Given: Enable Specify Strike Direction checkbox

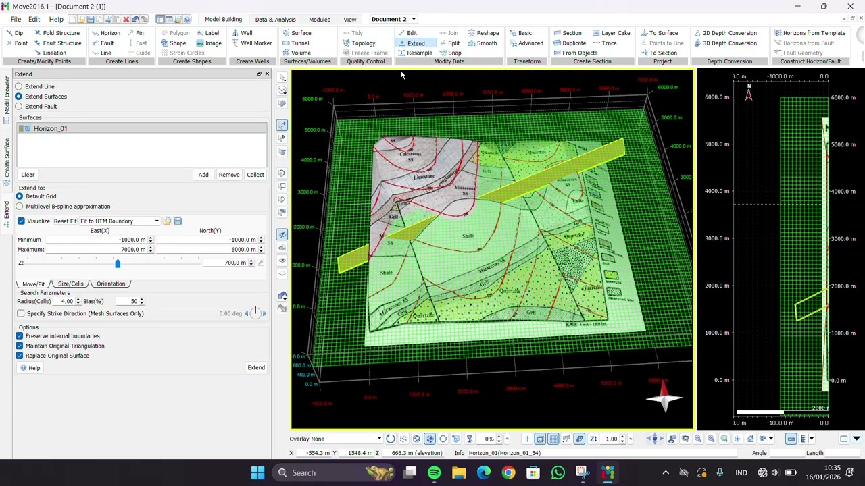Looking at the screenshot, I should [x=21, y=313].
